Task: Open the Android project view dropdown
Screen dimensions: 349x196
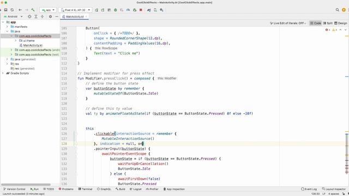Action: [13, 16]
